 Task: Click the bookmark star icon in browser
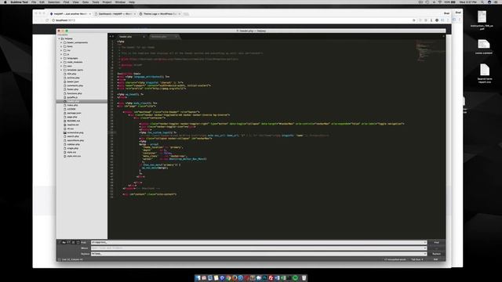pos(413,20)
